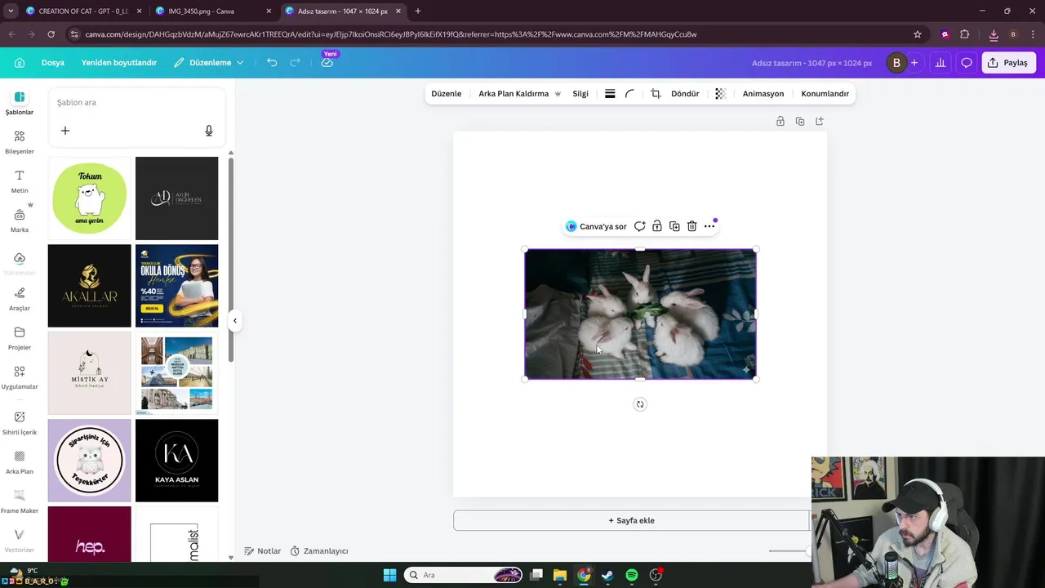Switch to CREATION OF CAT browser tab

83,11
